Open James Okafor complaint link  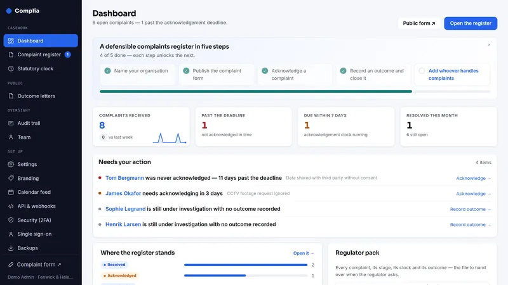[x=123, y=194]
